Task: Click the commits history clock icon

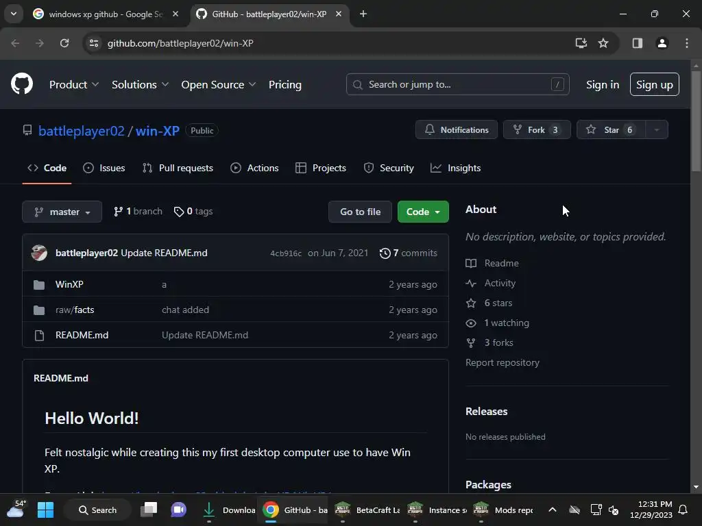Action: pyautogui.click(x=385, y=253)
